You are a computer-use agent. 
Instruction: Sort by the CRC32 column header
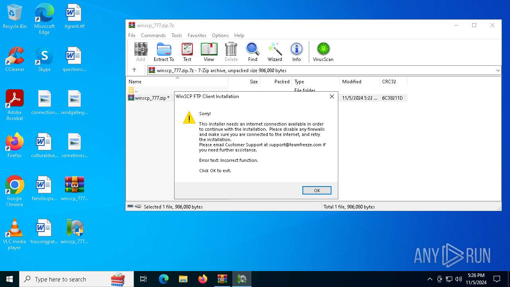tap(393, 82)
